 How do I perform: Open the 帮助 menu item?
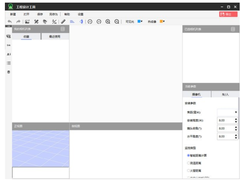coord(67,14)
